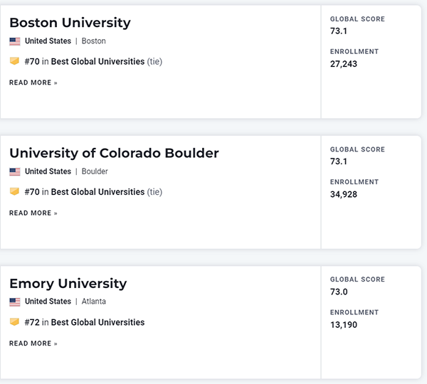Screen dimensions: 427x384
Task: Click the 34,928 enrollment figure
Action: pos(344,194)
